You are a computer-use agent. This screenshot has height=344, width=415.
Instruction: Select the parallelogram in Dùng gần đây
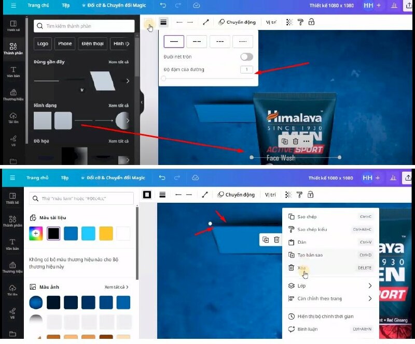[x=102, y=81]
